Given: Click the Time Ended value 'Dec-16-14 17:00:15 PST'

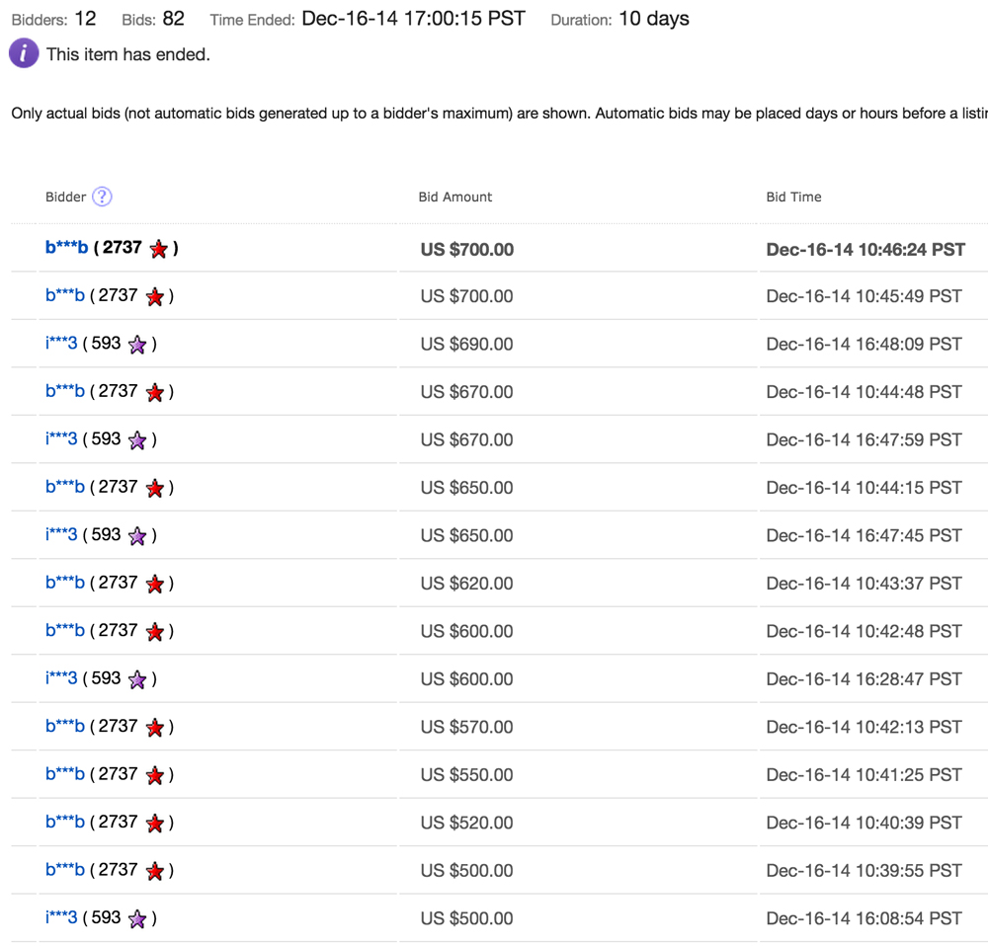Looking at the screenshot, I should click(x=413, y=18).
